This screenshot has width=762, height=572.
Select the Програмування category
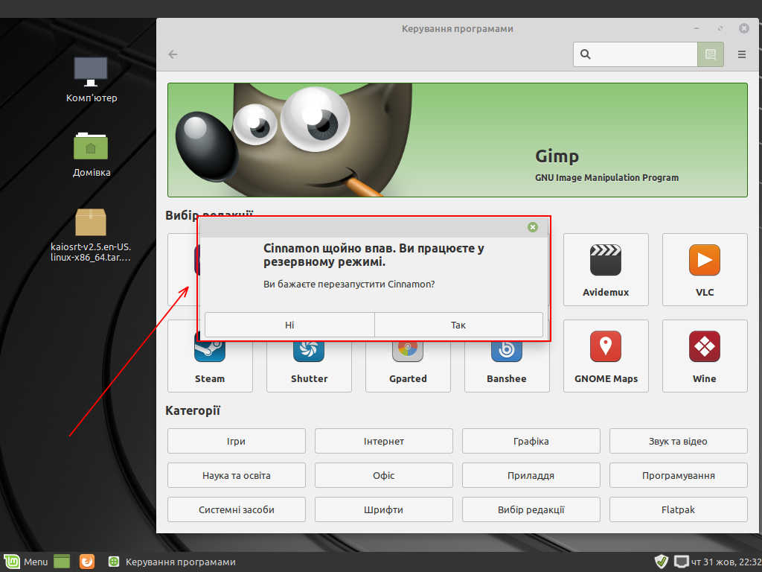(678, 475)
